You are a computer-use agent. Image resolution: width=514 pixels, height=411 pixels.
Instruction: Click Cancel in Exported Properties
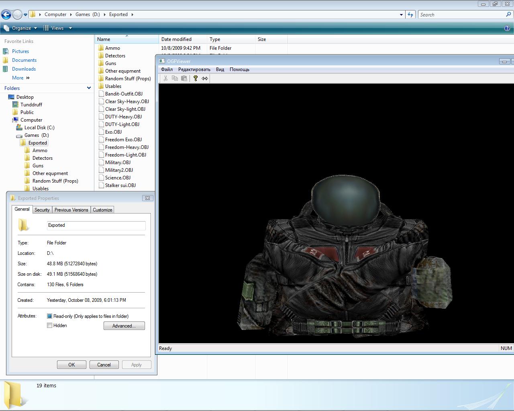(x=104, y=365)
